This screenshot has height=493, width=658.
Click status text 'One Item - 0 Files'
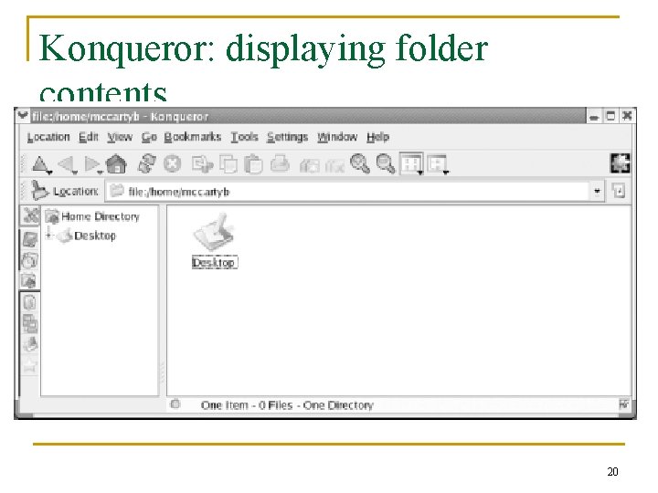coord(247,405)
